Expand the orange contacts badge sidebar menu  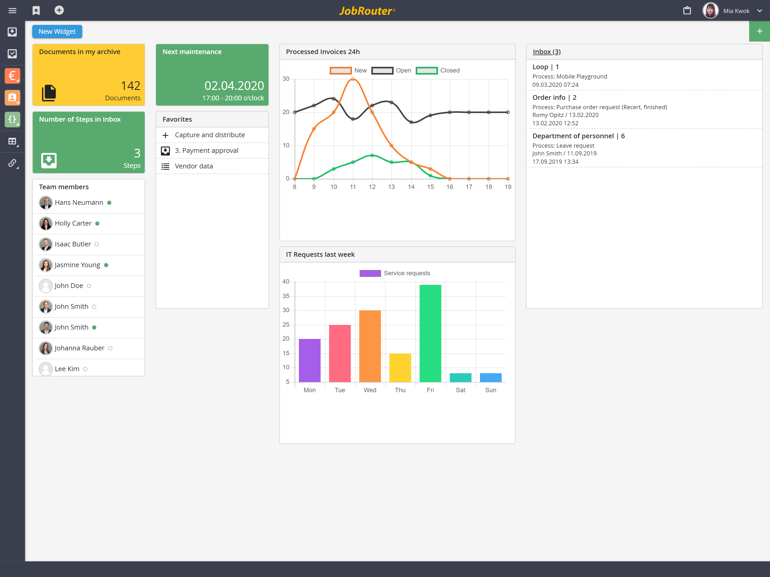tap(12, 98)
